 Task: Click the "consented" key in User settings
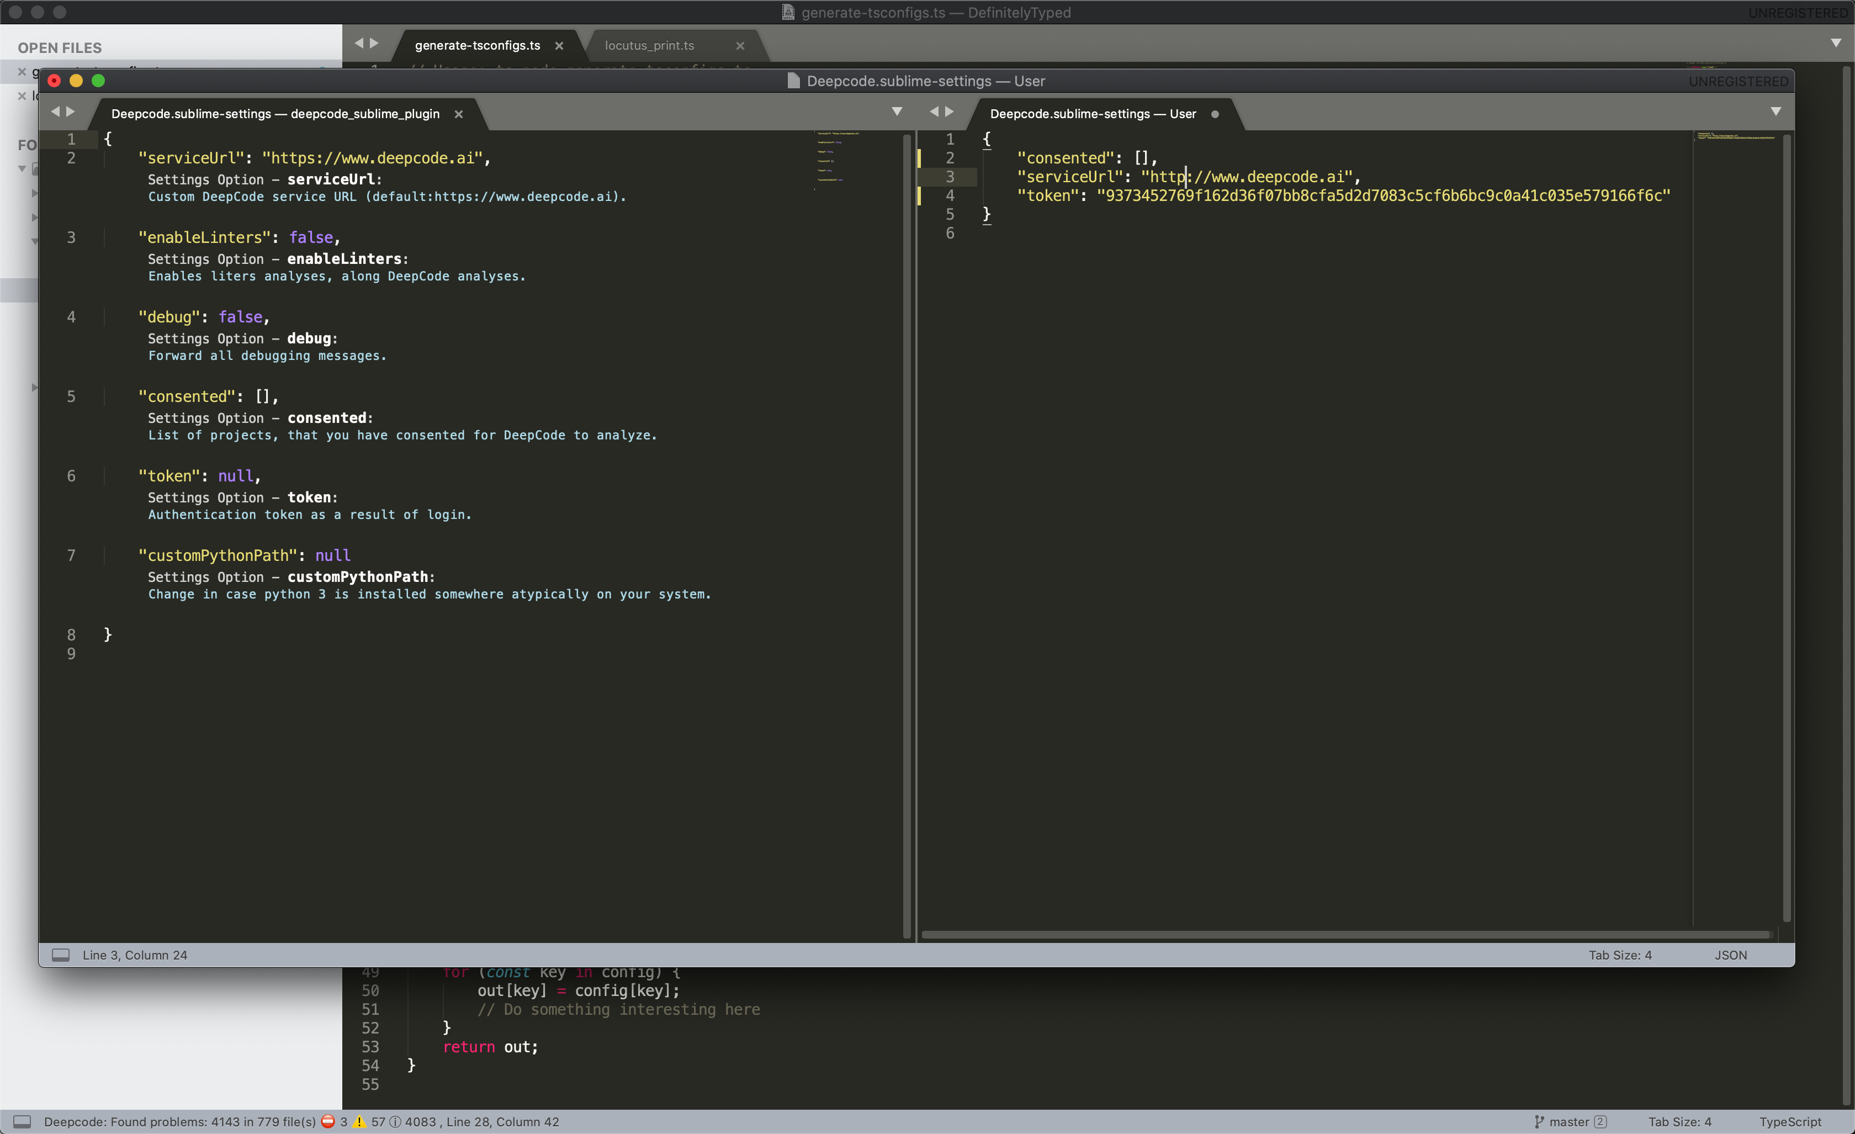1066,158
